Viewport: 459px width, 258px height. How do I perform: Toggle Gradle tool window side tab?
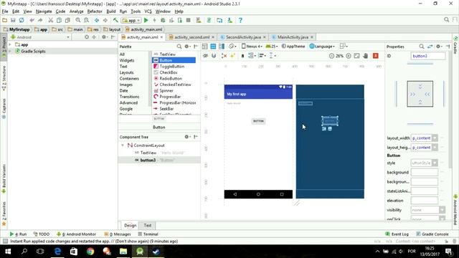[x=455, y=46]
